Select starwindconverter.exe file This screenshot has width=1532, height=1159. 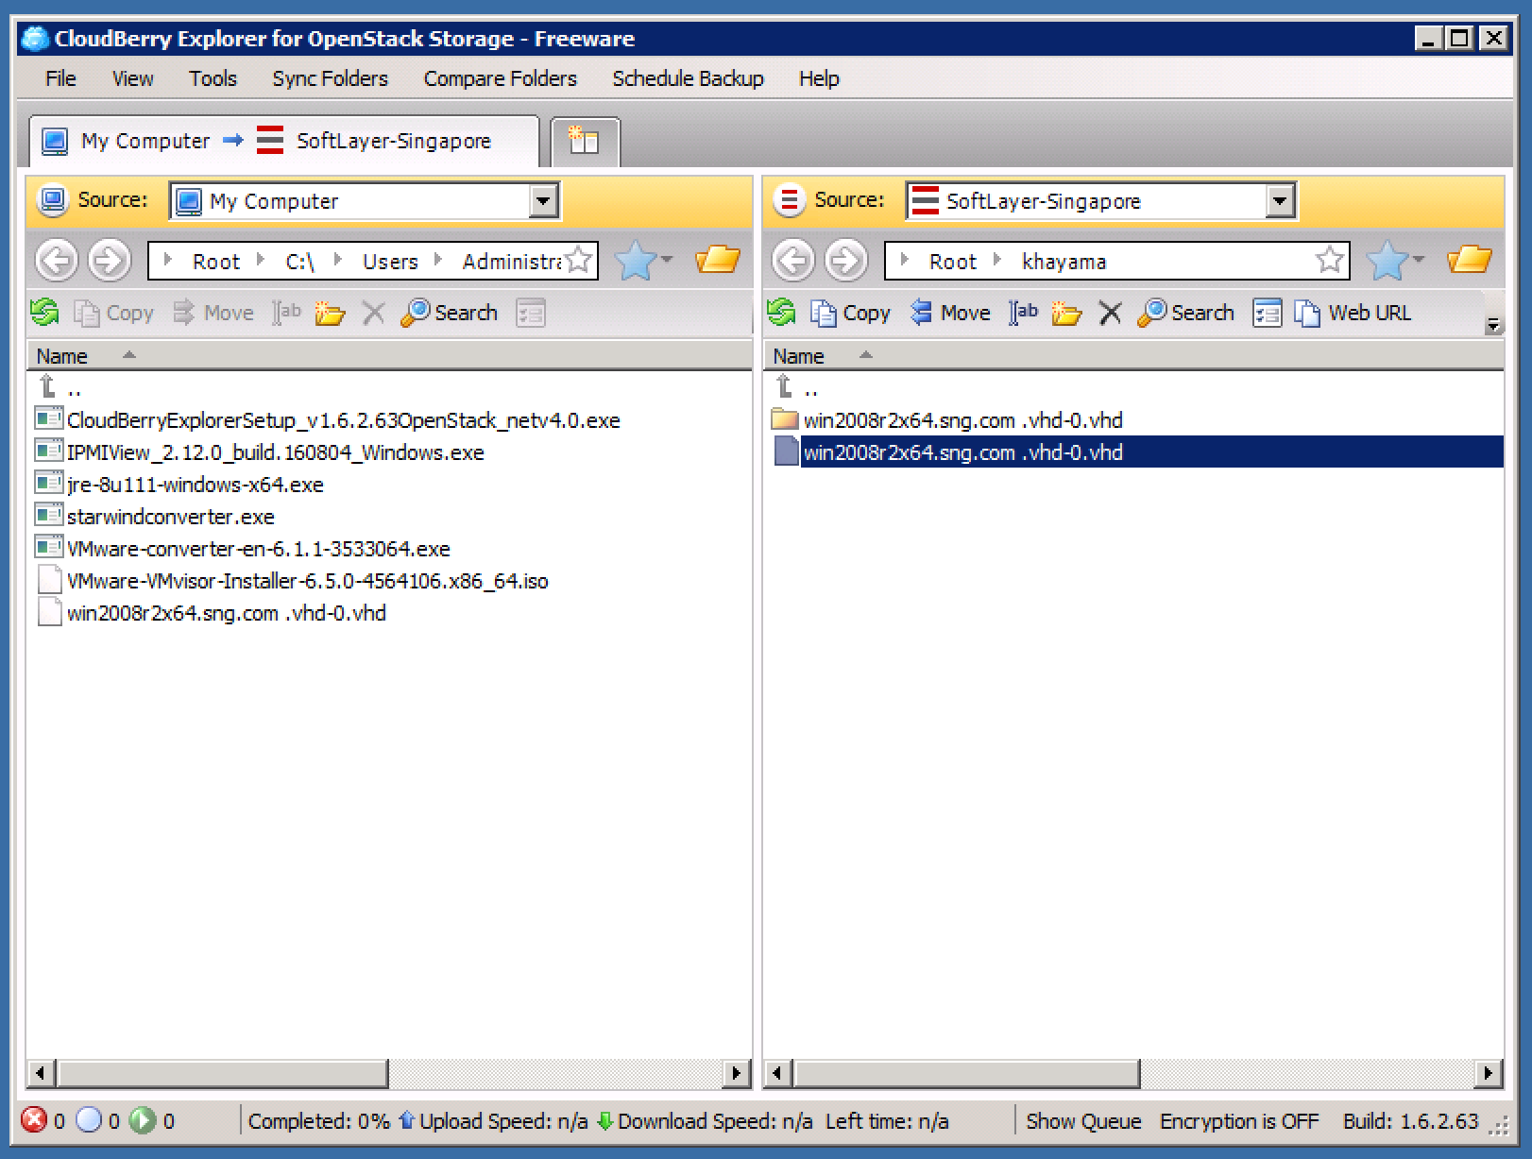(170, 517)
